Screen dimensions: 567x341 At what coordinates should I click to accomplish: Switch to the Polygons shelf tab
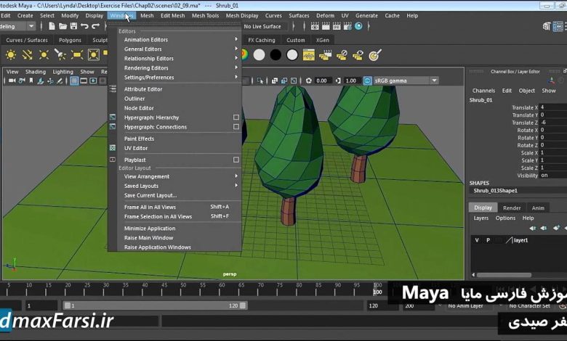pos(71,40)
